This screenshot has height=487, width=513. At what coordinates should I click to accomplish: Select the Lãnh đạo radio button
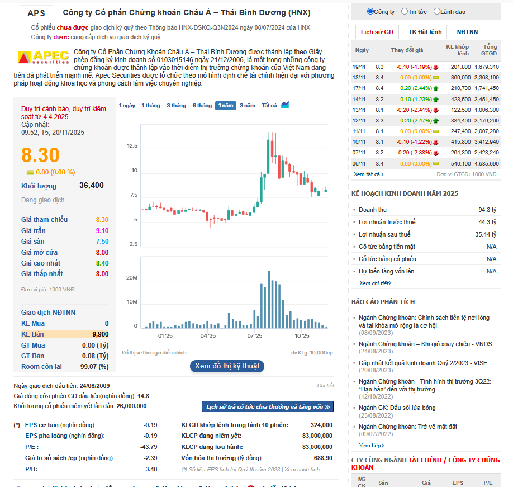pos(437,11)
